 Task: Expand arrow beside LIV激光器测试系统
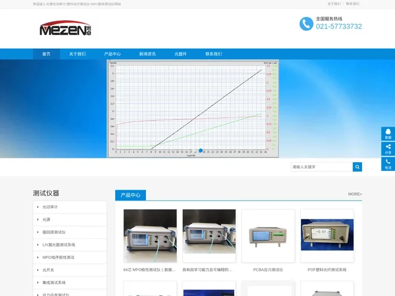point(38,244)
